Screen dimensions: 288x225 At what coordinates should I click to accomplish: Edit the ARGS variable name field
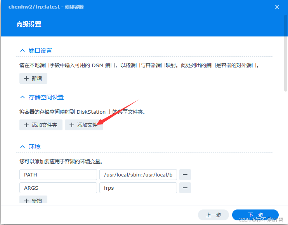(x=58, y=188)
